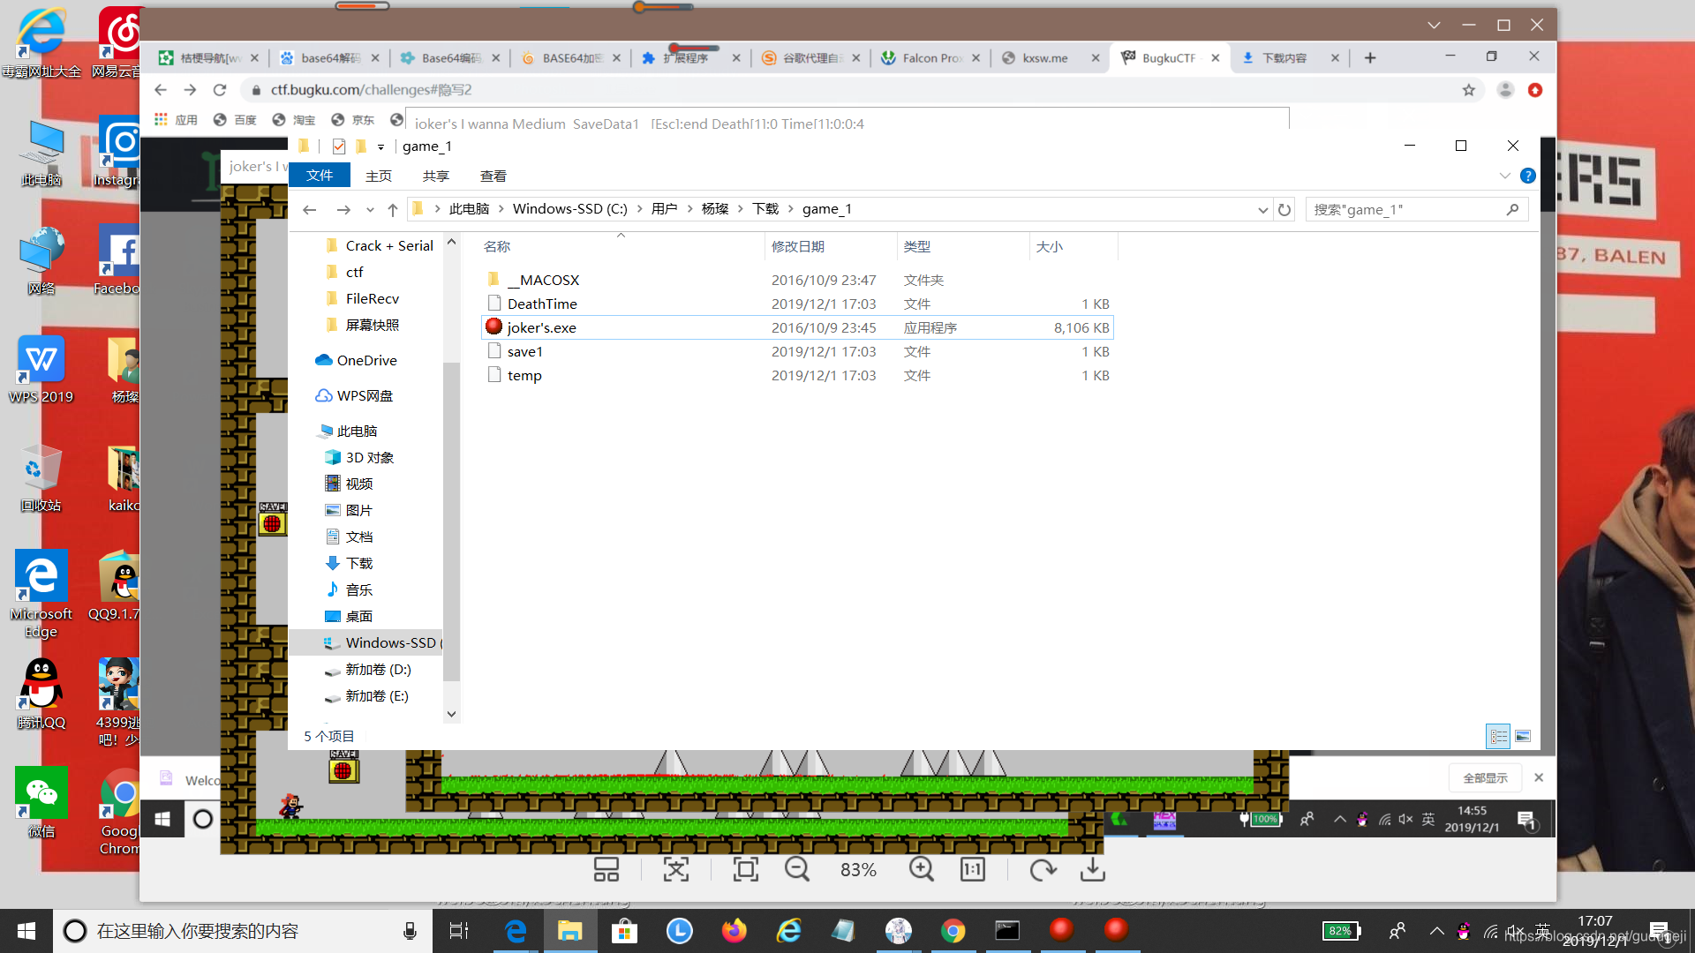The height and width of the screenshot is (953, 1695).
Task: Rotate the image clockwise
Action: 1043,870
